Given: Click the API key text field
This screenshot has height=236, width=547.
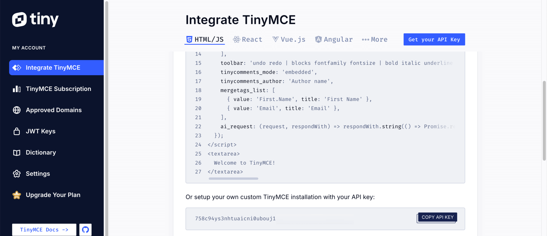Looking at the screenshot, I should [325, 219].
